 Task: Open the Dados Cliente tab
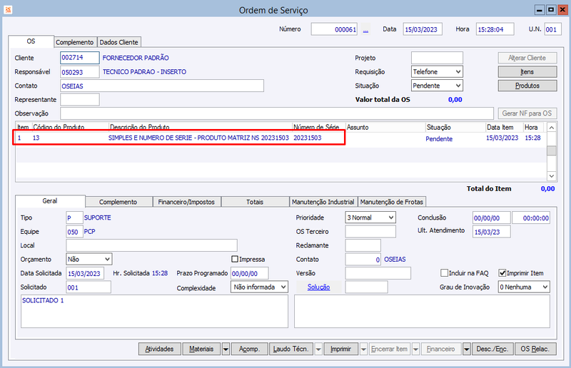[118, 42]
